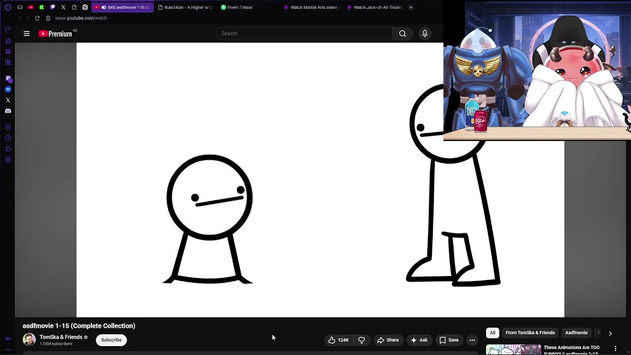The width and height of the screenshot is (631, 355).
Task: Click the asdfmovie 1-15 video title
Action: [79, 326]
